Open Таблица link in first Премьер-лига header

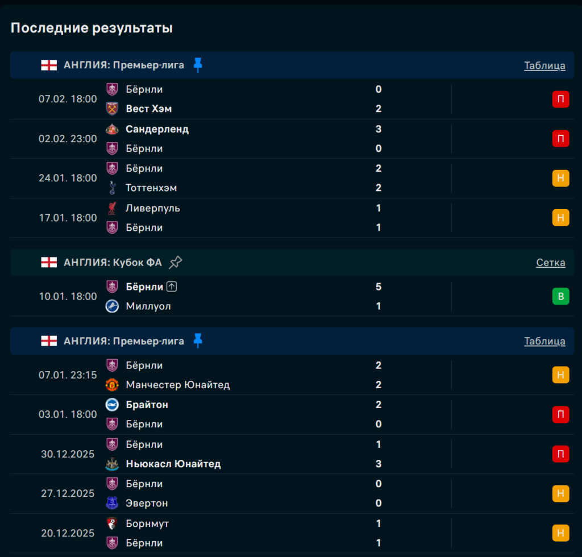point(544,65)
